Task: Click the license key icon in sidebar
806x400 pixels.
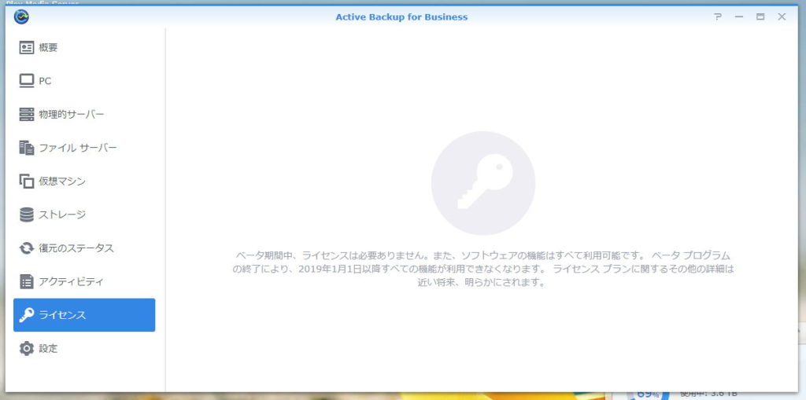Action: pyautogui.click(x=27, y=315)
